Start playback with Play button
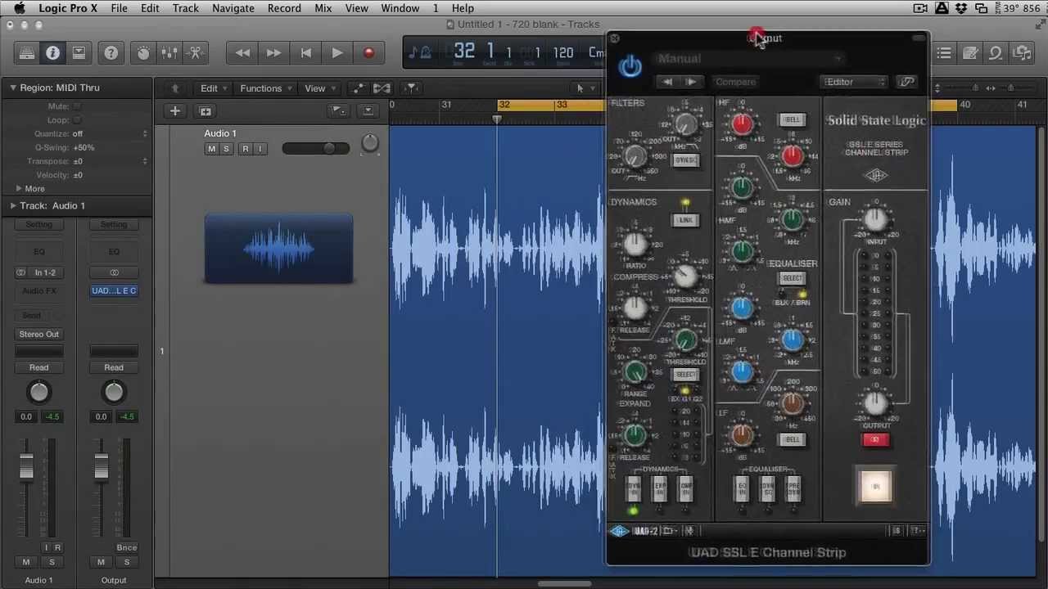Image resolution: width=1048 pixels, height=589 pixels. click(337, 53)
